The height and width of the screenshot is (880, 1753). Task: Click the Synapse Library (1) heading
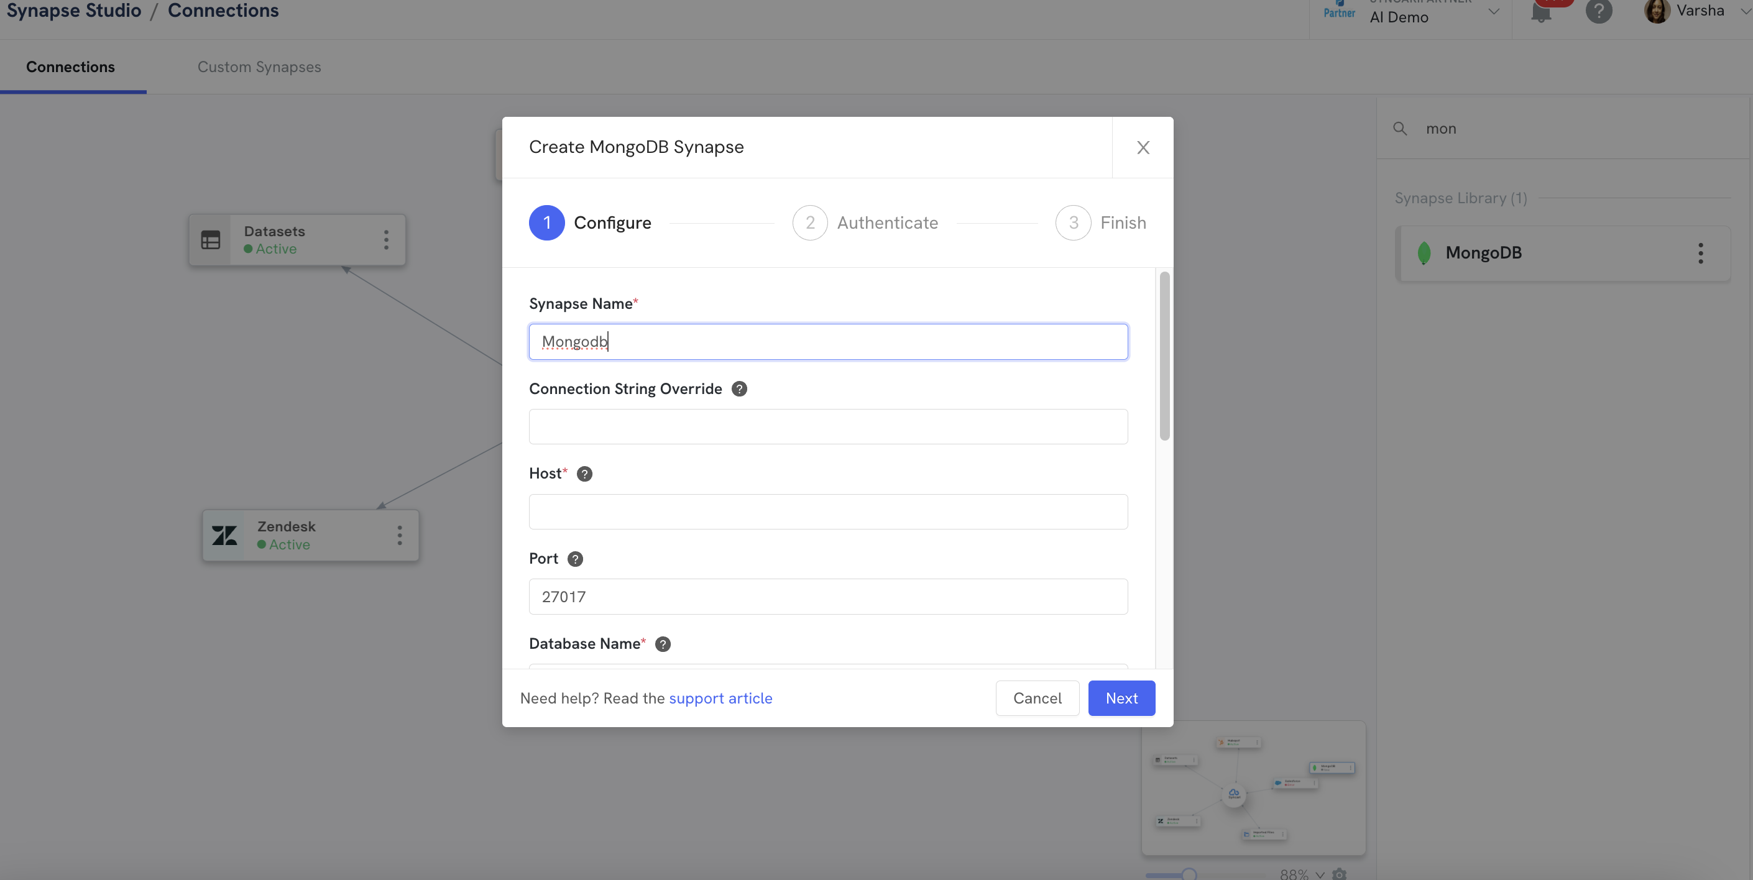pyautogui.click(x=1460, y=198)
